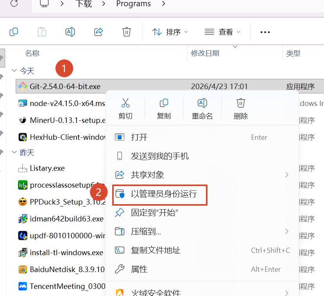The width and height of the screenshot is (324, 296).
Task: Choose 属性 in the context menu
Action: click(x=139, y=269)
